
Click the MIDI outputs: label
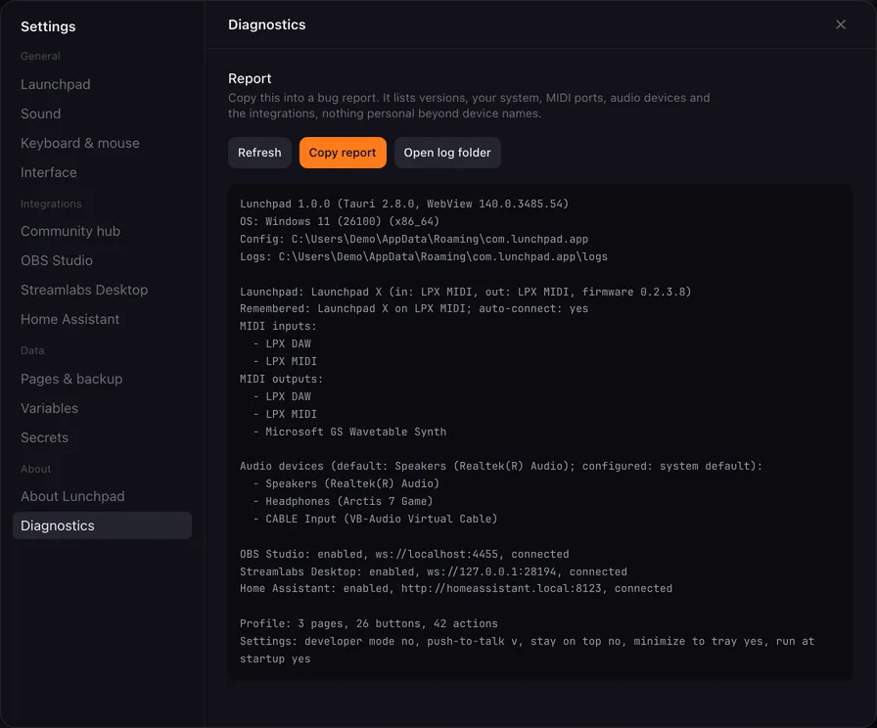click(281, 379)
